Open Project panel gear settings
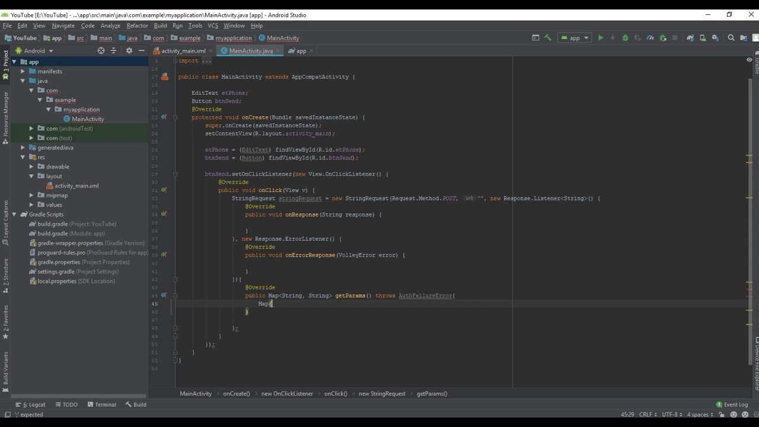This screenshot has height=427, width=759. [129, 51]
